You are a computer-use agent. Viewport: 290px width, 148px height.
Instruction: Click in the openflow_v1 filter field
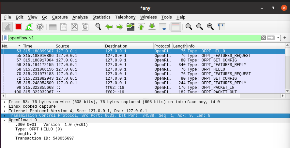[135, 38]
